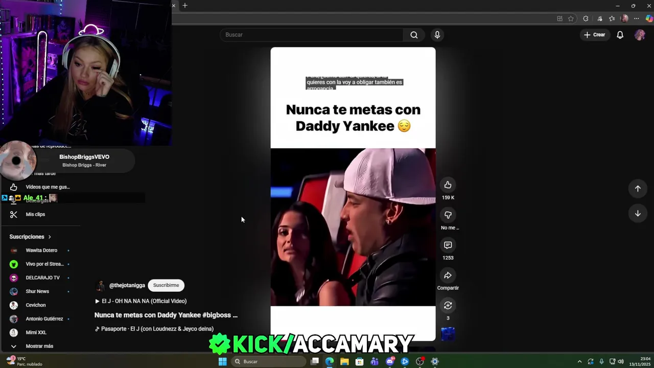
Task: Show hidden tray icons chevron
Action: point(579,361)
